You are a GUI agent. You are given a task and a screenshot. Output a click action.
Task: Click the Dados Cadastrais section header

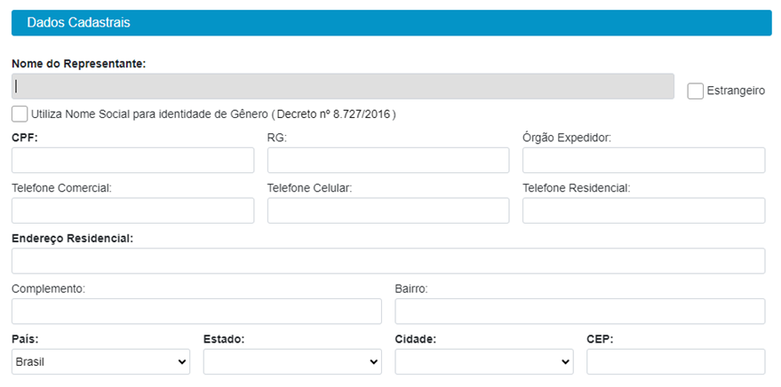pos(392,23)
